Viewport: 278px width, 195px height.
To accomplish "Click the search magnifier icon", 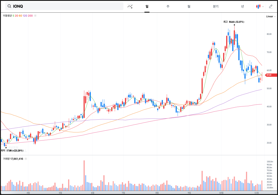I will (9, 6).
